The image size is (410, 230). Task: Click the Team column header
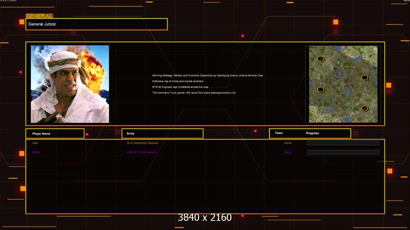pyautogui.click(x=279, y=133)
